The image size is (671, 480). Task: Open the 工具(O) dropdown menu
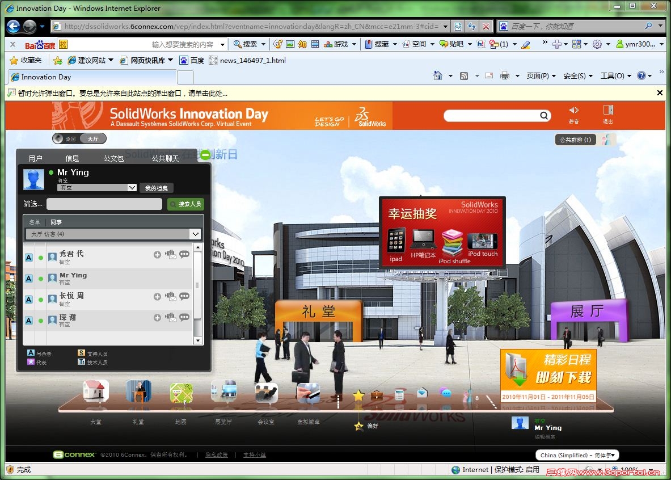tap(615, 76)
